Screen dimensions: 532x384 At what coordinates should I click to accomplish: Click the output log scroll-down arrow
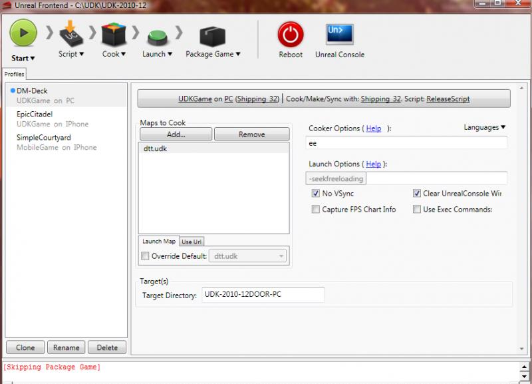[524, 376]
